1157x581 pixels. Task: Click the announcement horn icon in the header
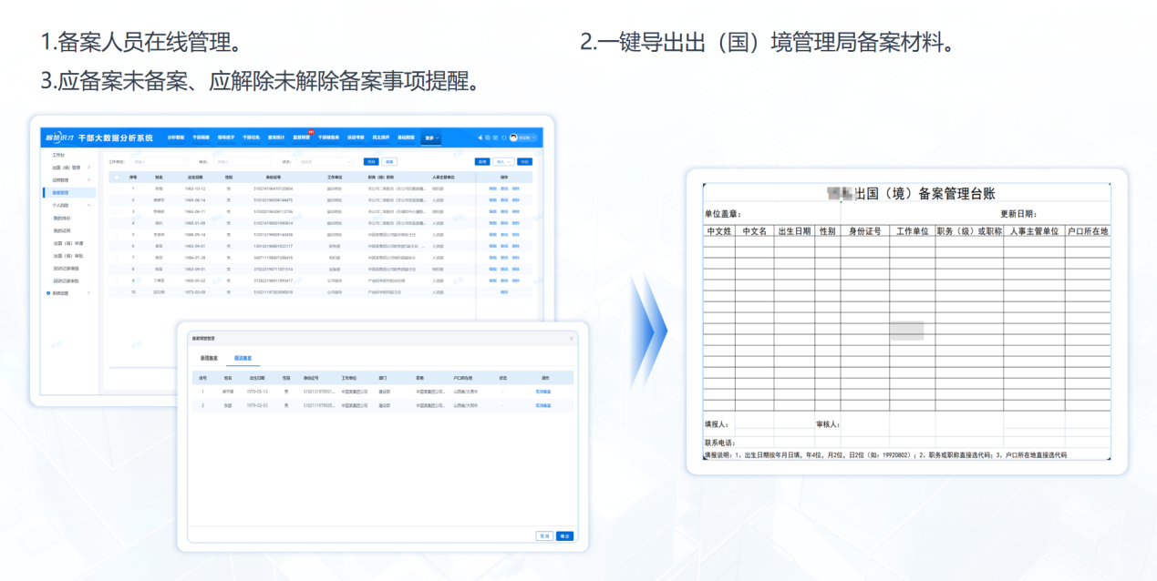pyautogui.click(x=480, y=137)
